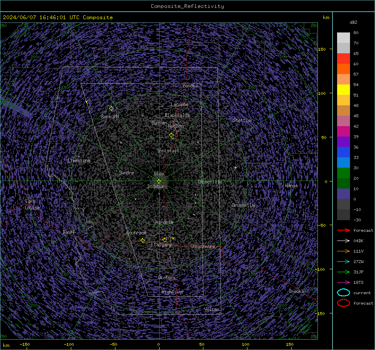
Task: Click the Lake Louise label
Action: [x=32, y=204]
